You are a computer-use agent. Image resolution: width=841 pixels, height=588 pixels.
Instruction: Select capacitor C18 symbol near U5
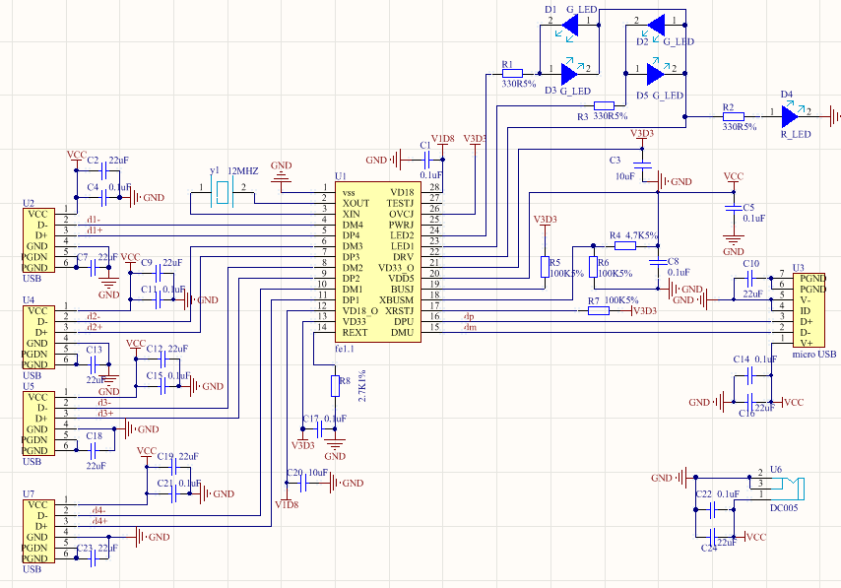[x=94, y=451]
